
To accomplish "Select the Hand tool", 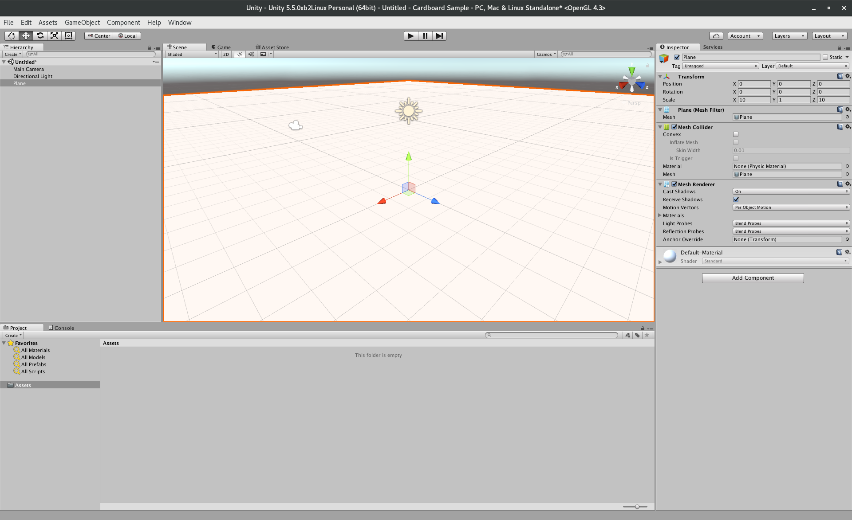I will 12,36.
